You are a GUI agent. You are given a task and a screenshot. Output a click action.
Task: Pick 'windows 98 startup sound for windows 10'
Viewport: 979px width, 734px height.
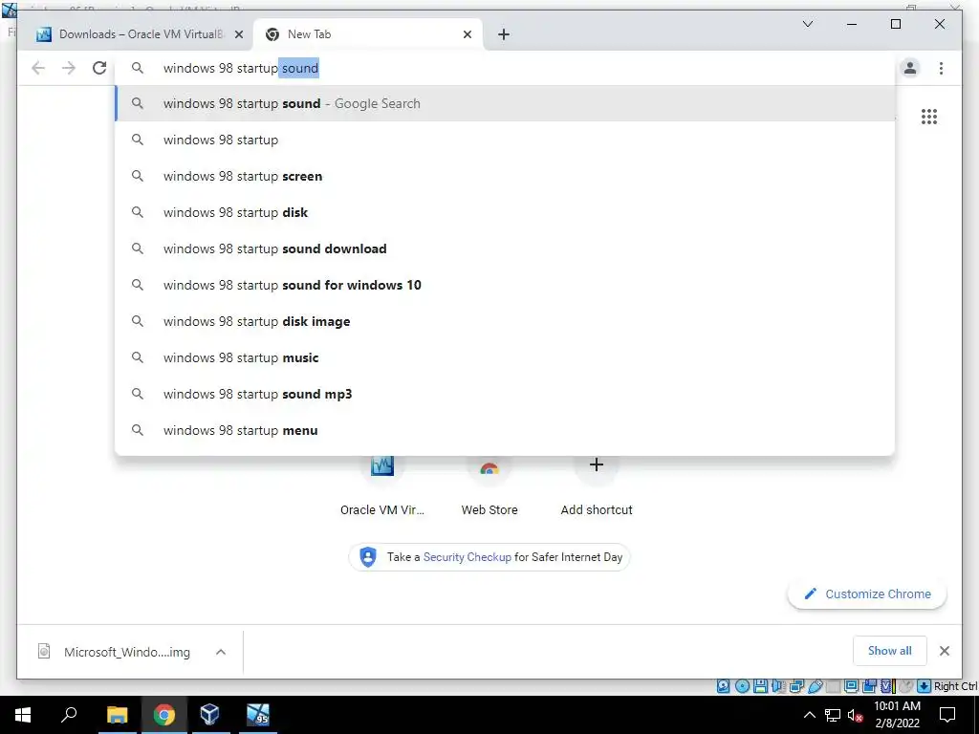click(505, 285)
